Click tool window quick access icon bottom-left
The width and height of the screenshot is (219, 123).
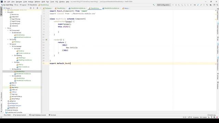click(1, 117)
